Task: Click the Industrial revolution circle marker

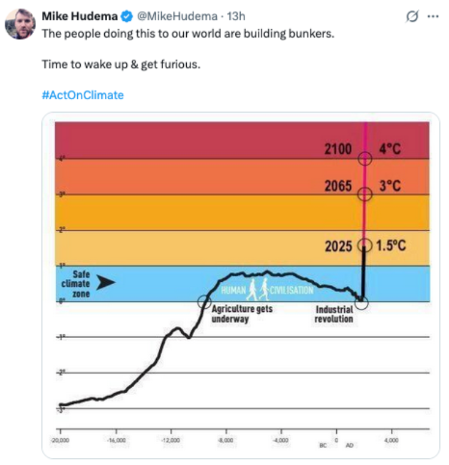Action: [x=362, y=303]
